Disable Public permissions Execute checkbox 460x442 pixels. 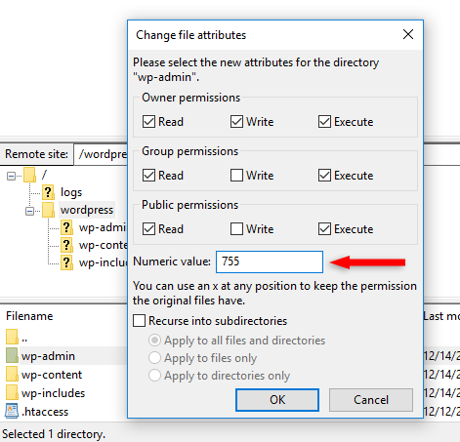pyautogui.click(x=324, y=229)
